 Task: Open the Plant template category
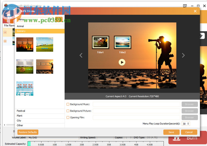(40, 116)
